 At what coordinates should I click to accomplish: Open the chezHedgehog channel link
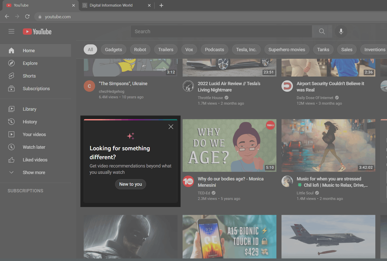[x=112, y=91]
